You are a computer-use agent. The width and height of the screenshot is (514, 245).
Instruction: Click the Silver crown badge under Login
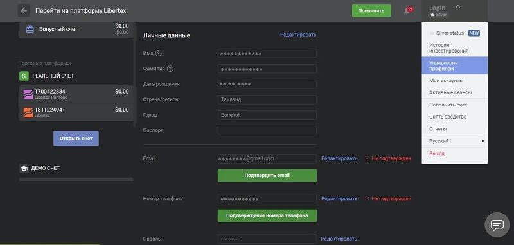tap(438, 15)
